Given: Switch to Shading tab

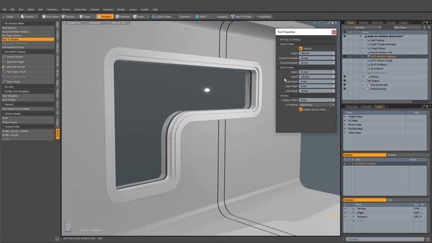Looking at the screenshot, I should [x=363, y=22].
